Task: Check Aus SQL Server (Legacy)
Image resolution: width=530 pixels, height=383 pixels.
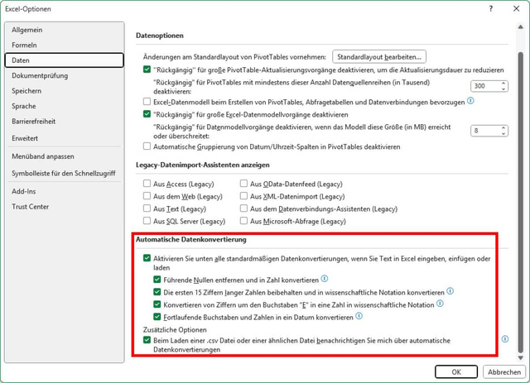Action: [x=147, y=221]
